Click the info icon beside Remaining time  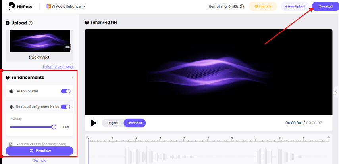[x=242, y=6]
